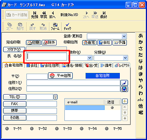This screenshot has height=140, width=147.
Task: Click the 早送 fast forward icon
Action: [95, 15]
